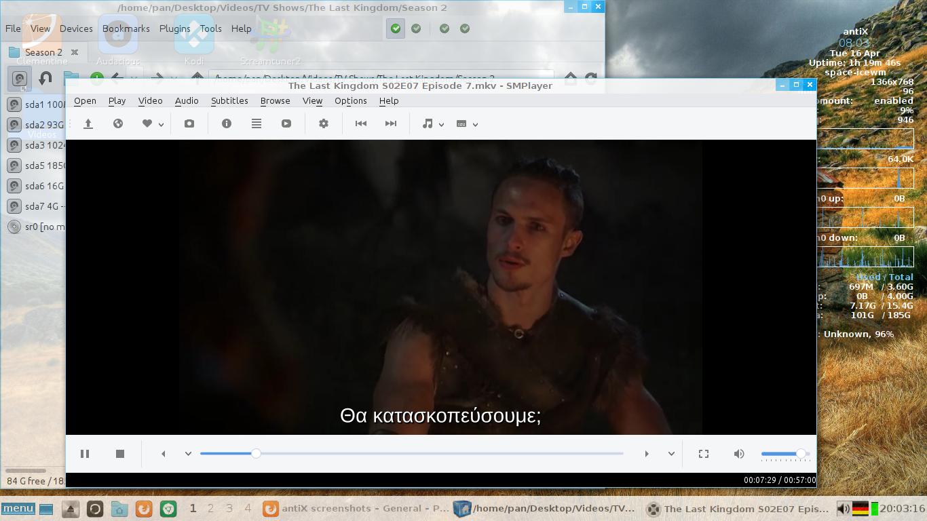Screen dimensions: 927x521
Task: Switch to file manager window via taskbar
Action: [545, 508]
